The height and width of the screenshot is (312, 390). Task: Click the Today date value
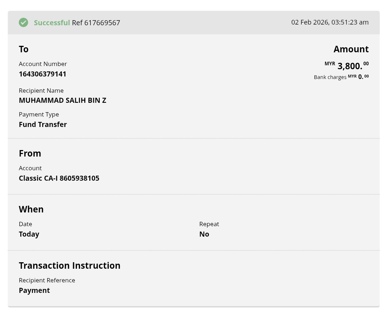(x=29, y=234)
